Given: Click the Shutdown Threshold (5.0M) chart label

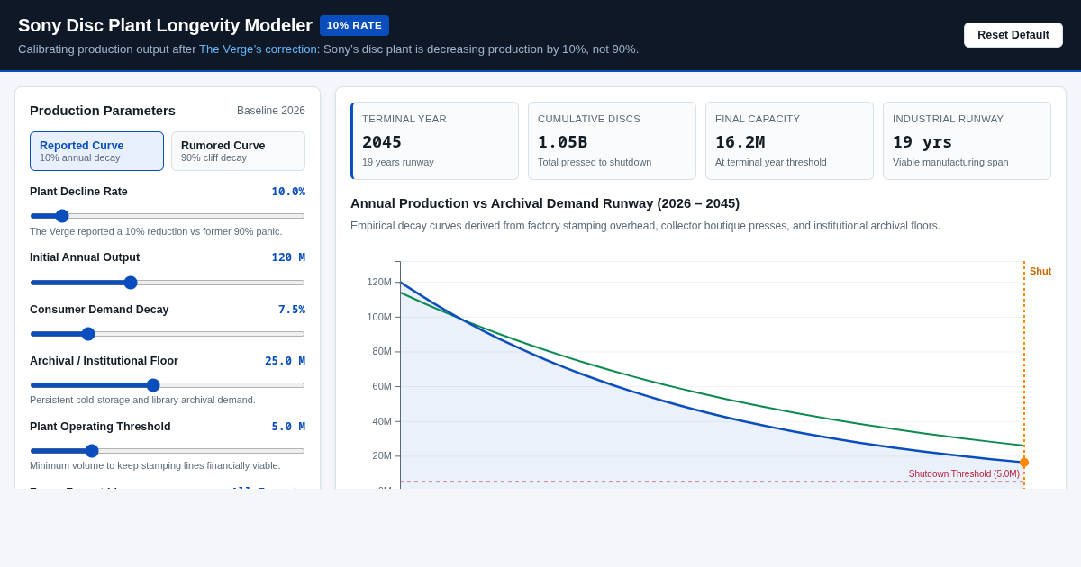Looking at the screenshot, I should 964,474.
